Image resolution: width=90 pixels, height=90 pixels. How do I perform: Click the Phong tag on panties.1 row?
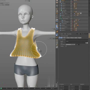click(x=74, y=28)
